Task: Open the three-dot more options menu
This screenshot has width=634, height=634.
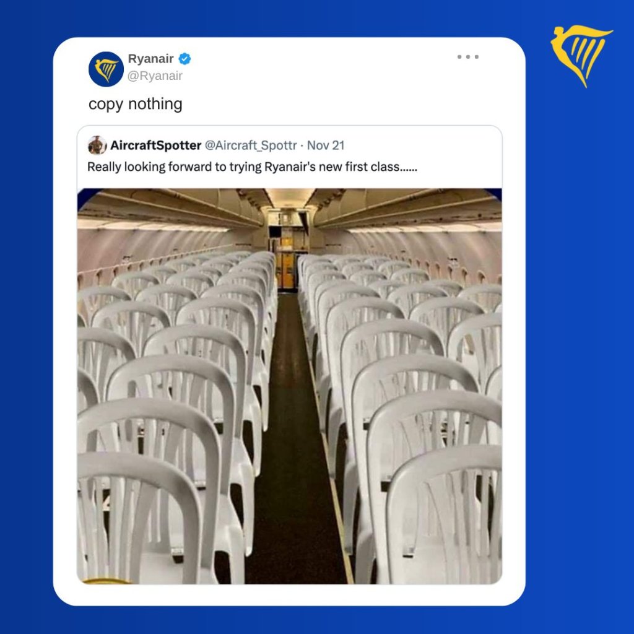Action: [x=468, y=56]
